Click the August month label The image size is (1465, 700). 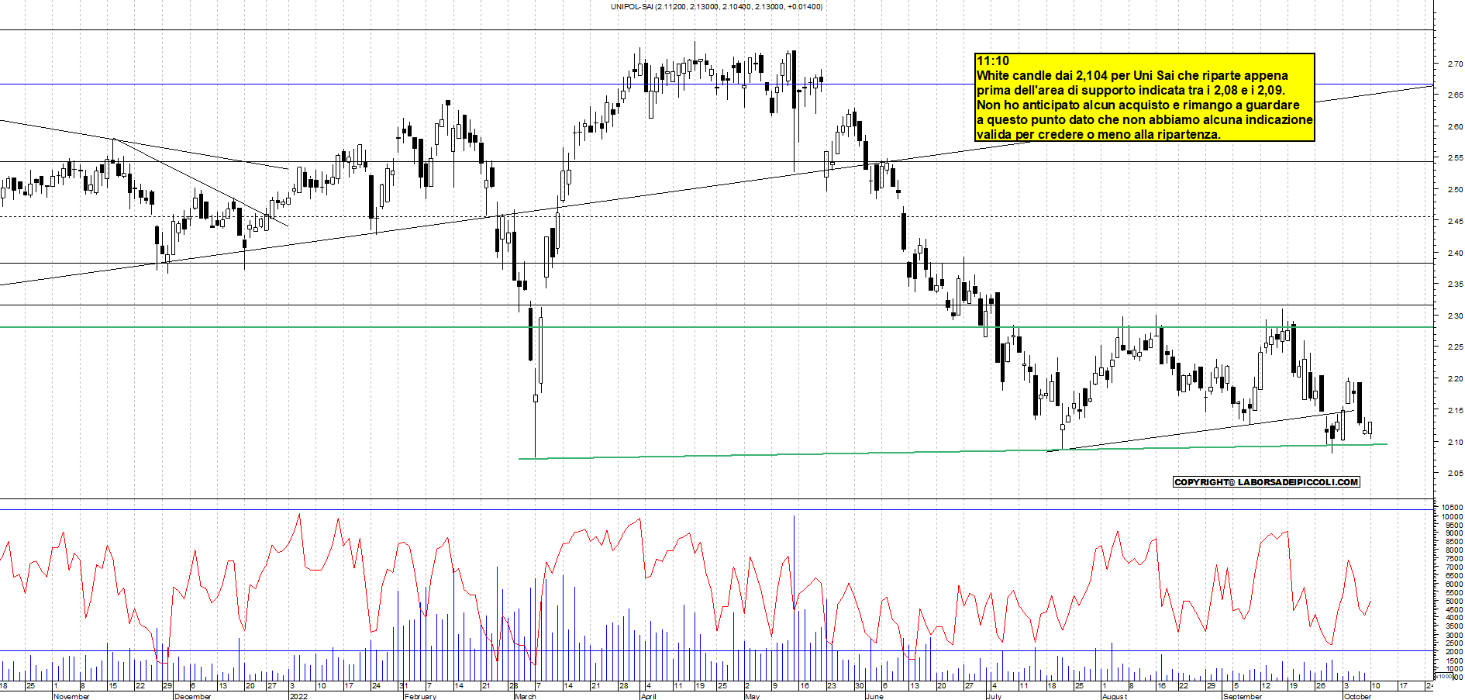1115,696
